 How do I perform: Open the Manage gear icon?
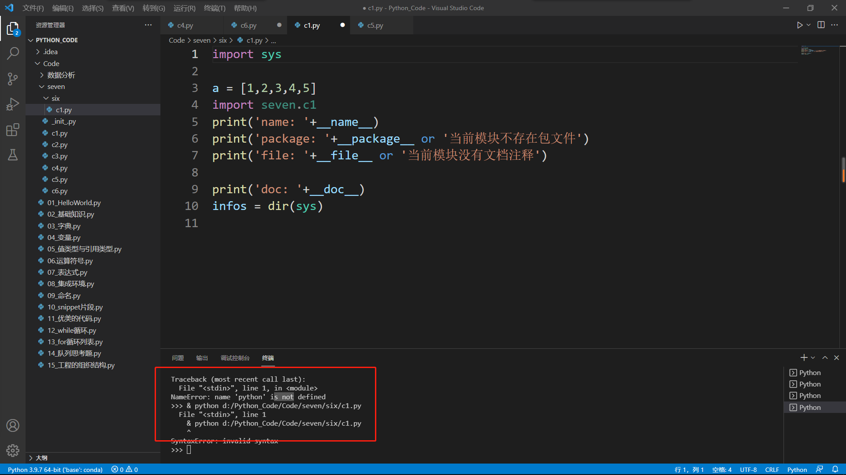tap(13, 450)
